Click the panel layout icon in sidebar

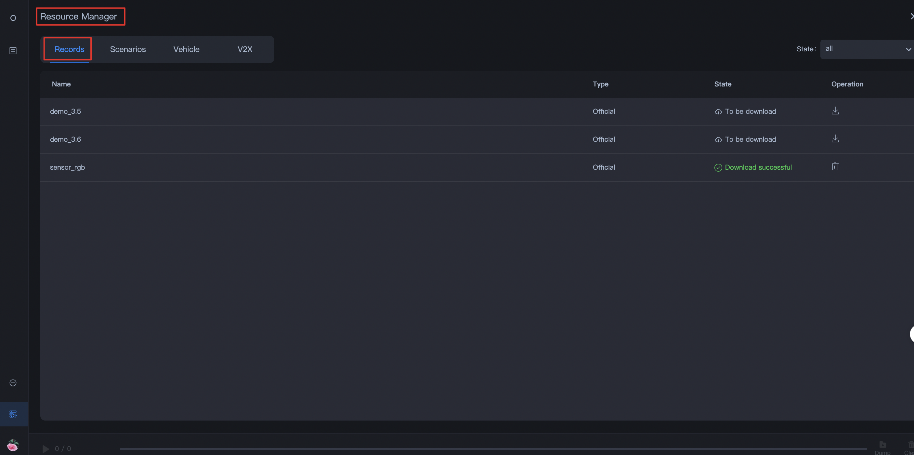(13, 50)
